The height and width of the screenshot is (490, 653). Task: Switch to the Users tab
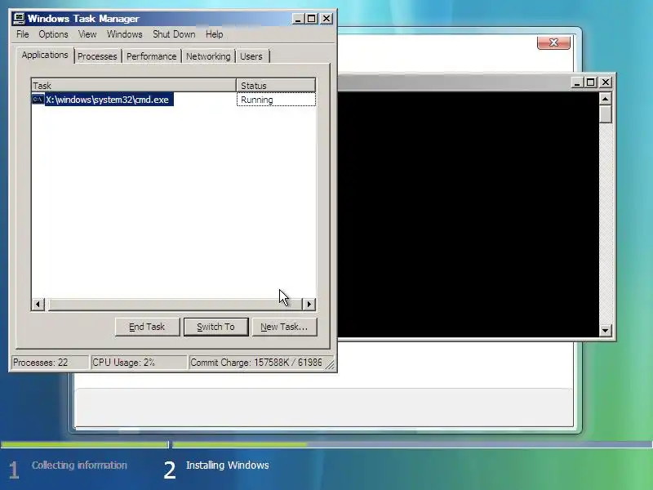tap(251, 56)
